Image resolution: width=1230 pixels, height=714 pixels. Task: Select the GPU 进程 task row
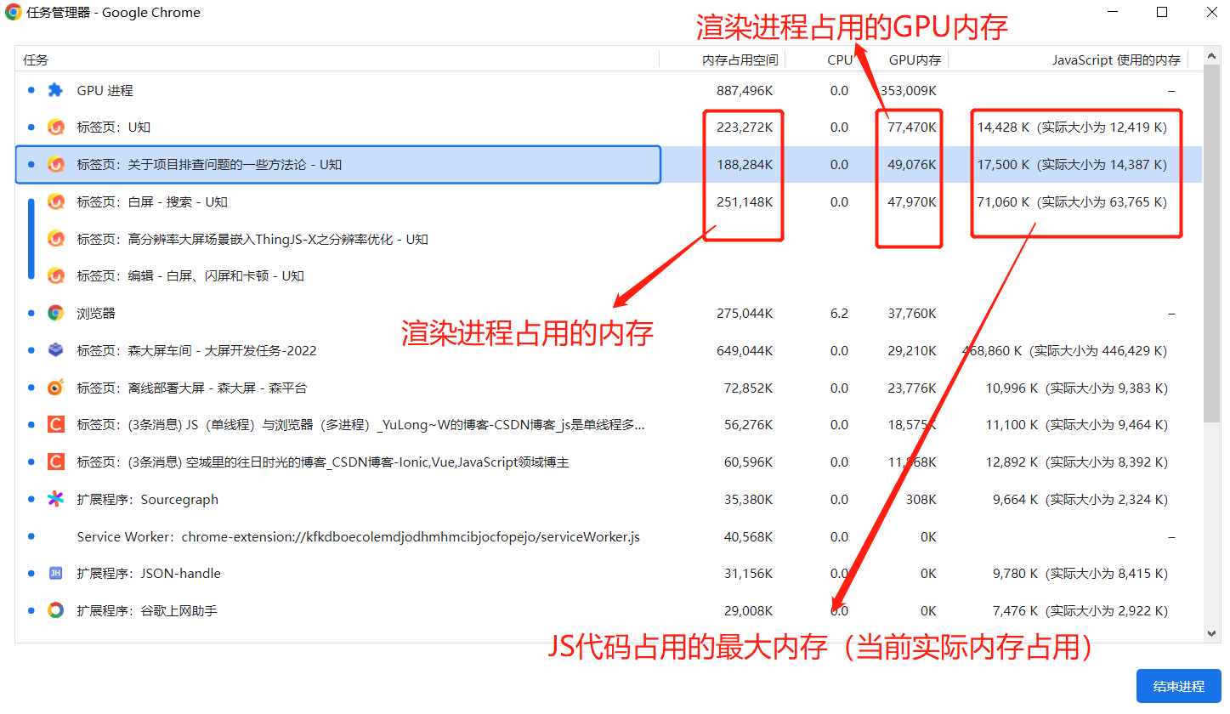[609, 90]
